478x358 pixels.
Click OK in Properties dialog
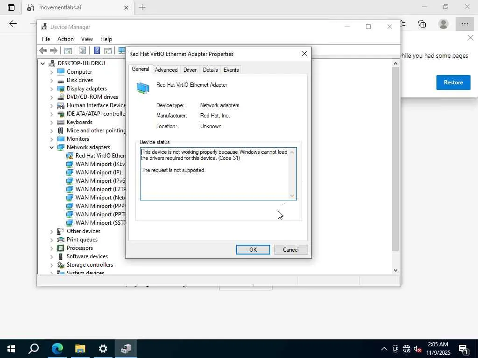pyautogui.click(x=253, y=250)
